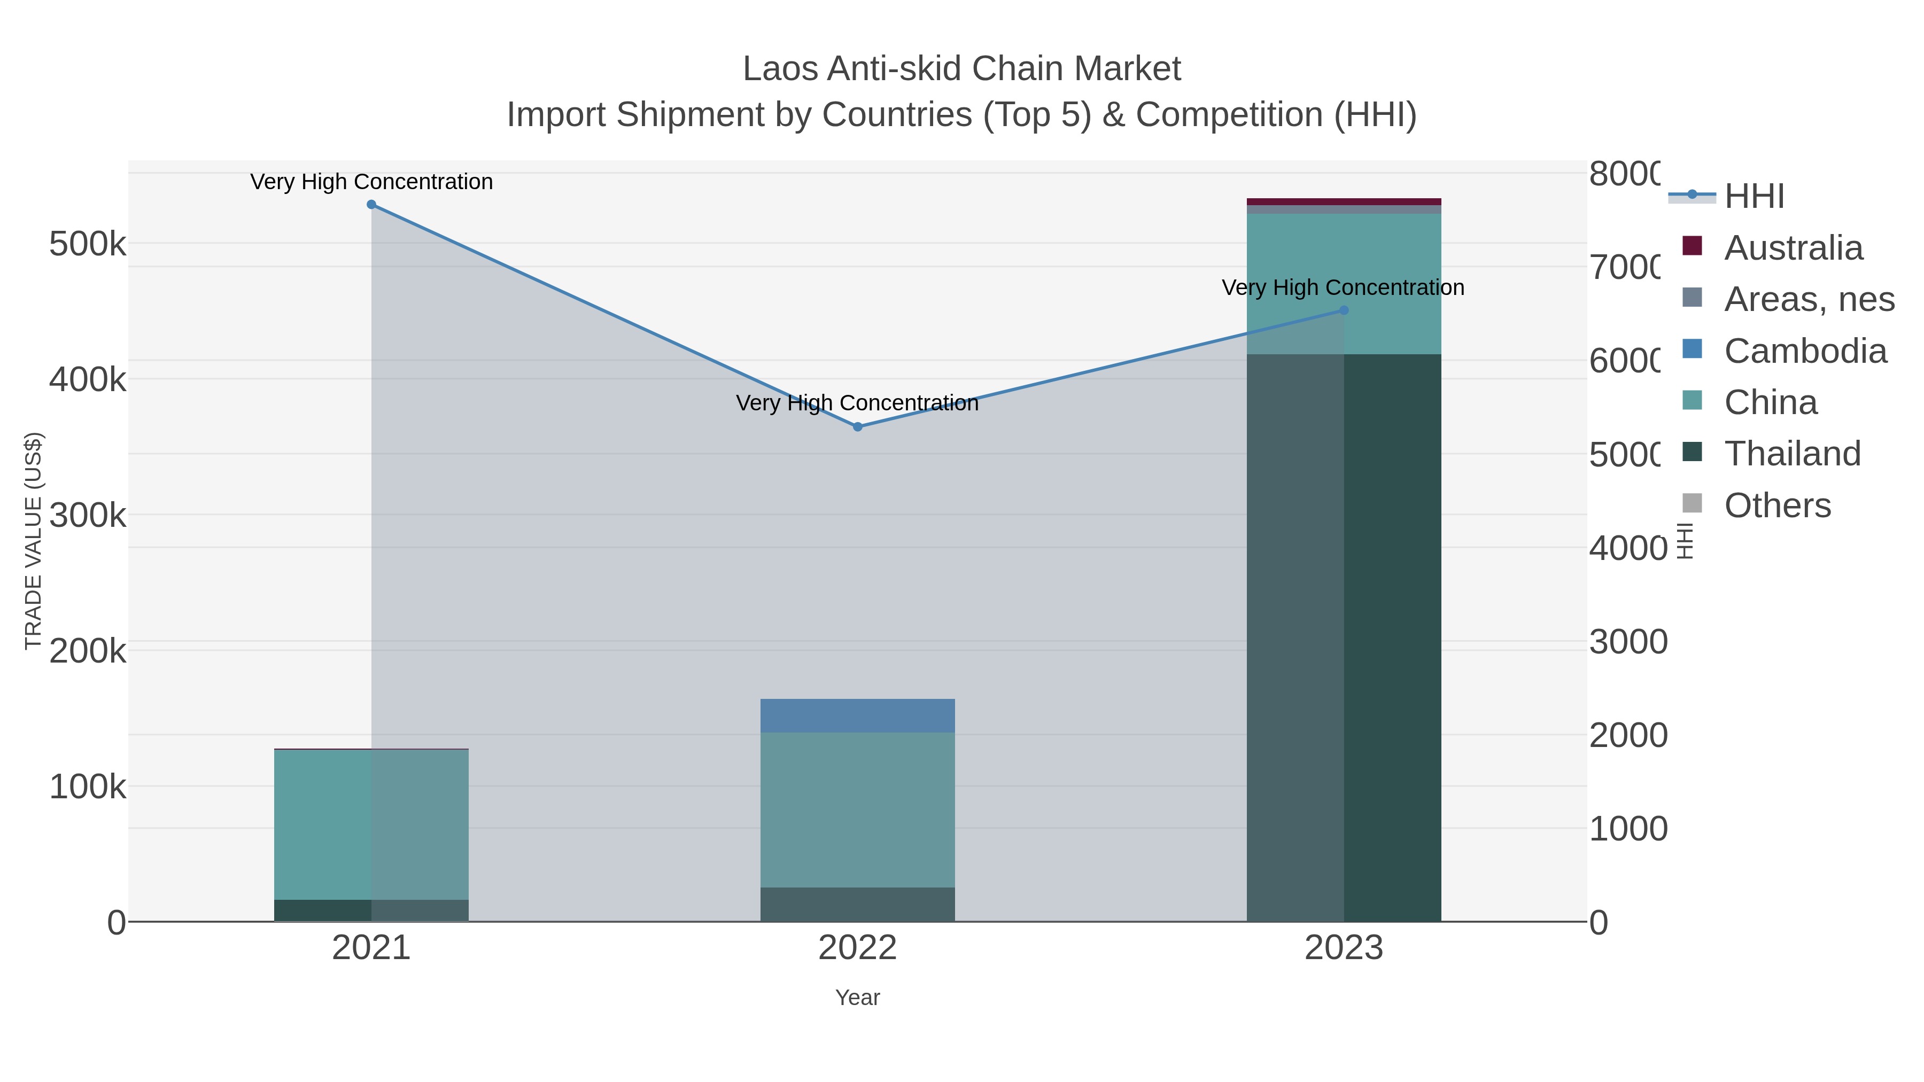Click the 2021 Thailand bar segment

[x=371, y=910]
